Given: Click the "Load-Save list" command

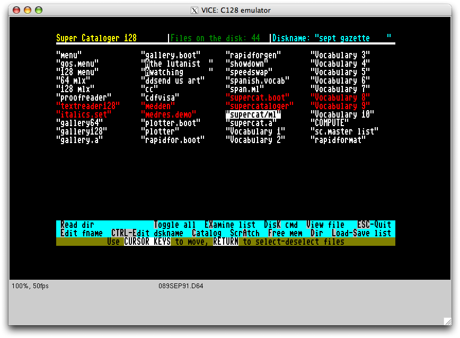Looking at the screenshot, I should point(361,233).
